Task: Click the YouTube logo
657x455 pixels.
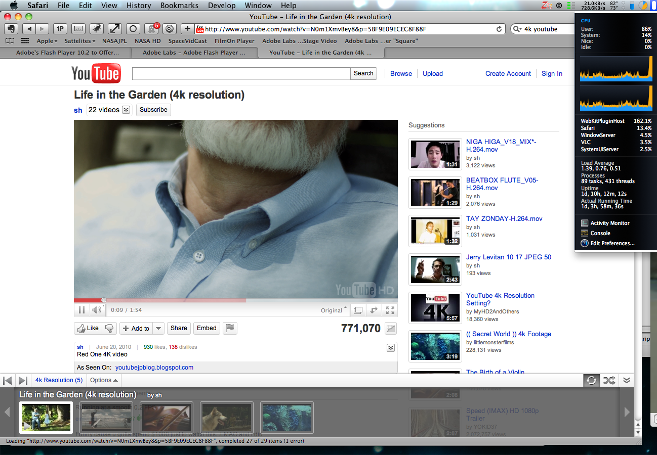Action: coord(96,73)
